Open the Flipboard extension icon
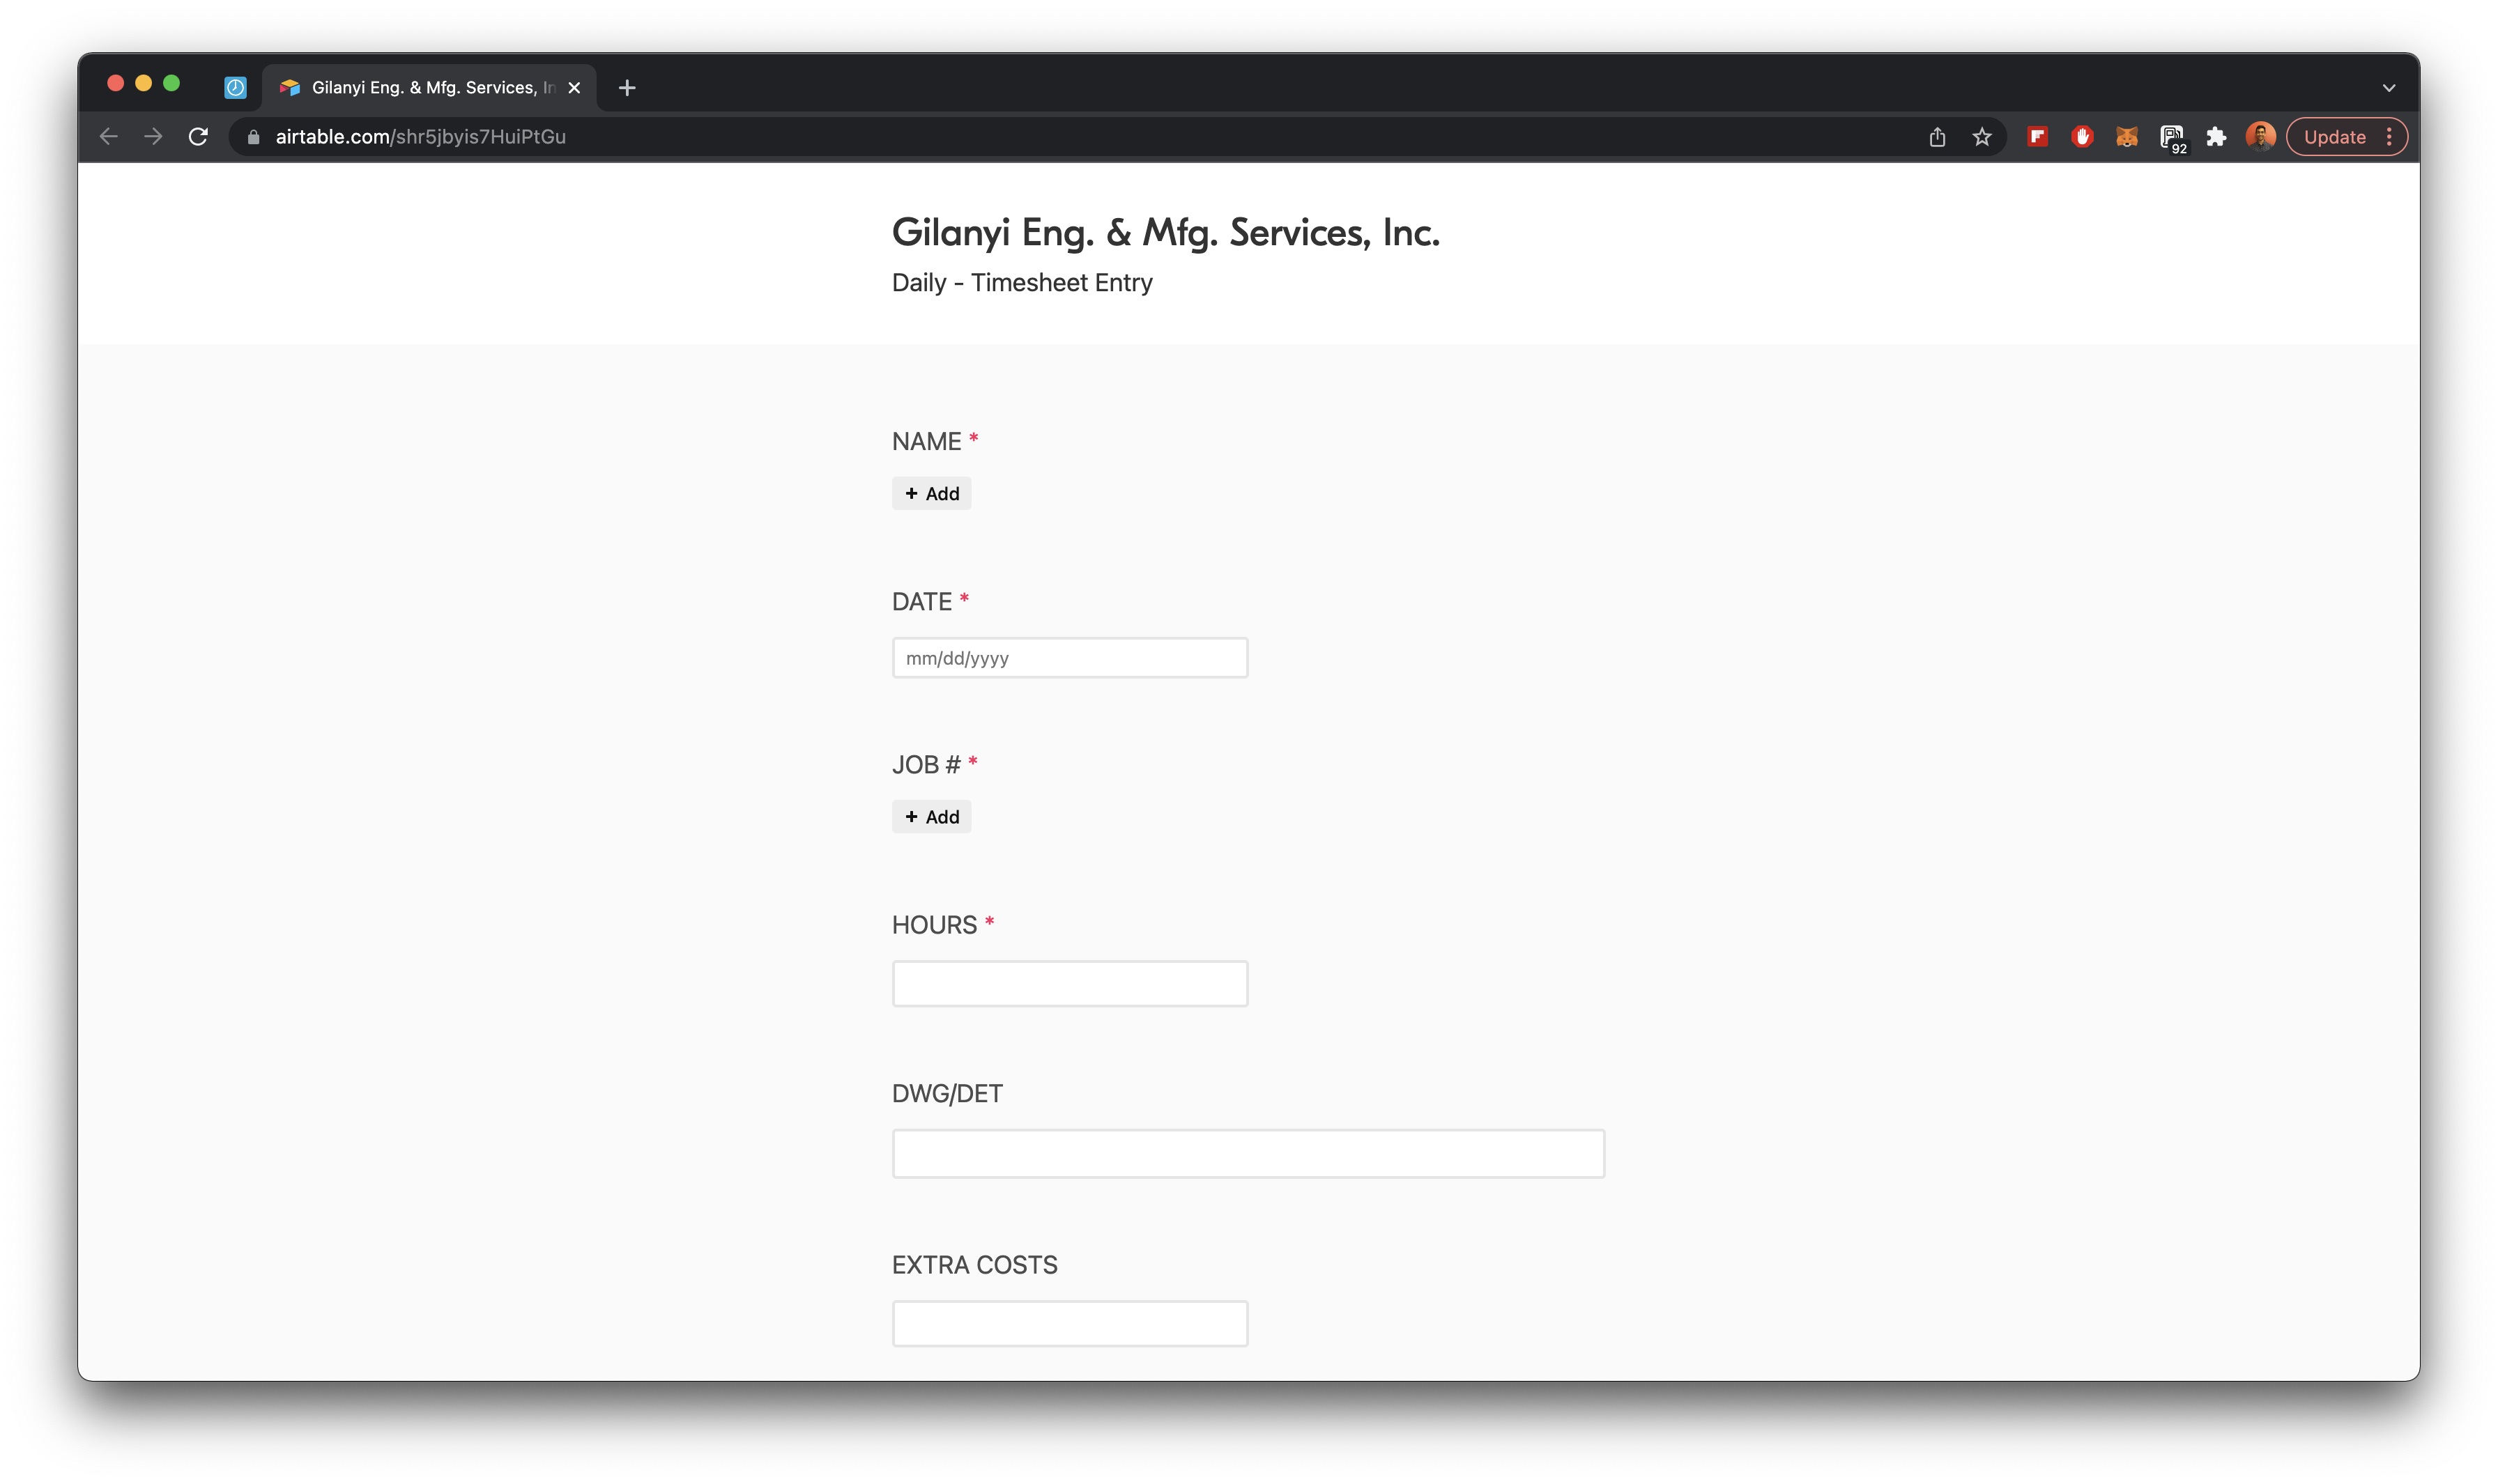The width and height of the screenshot is (2498, 1484). point(2037,137)
